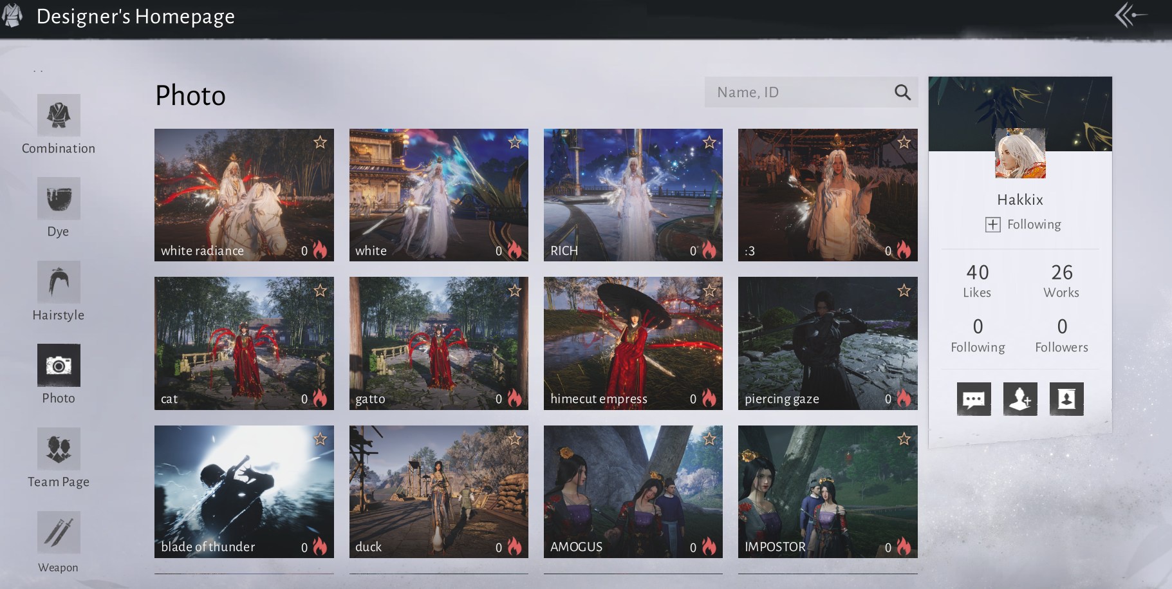The height and width of the screenshot is (589, 1172).
Task: Switch to the Weapon tab label
Action: [58, 567]
